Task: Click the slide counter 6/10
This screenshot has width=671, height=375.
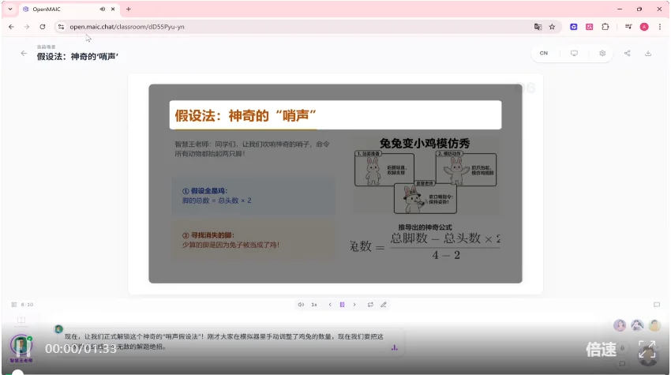Action: [27, 305]
